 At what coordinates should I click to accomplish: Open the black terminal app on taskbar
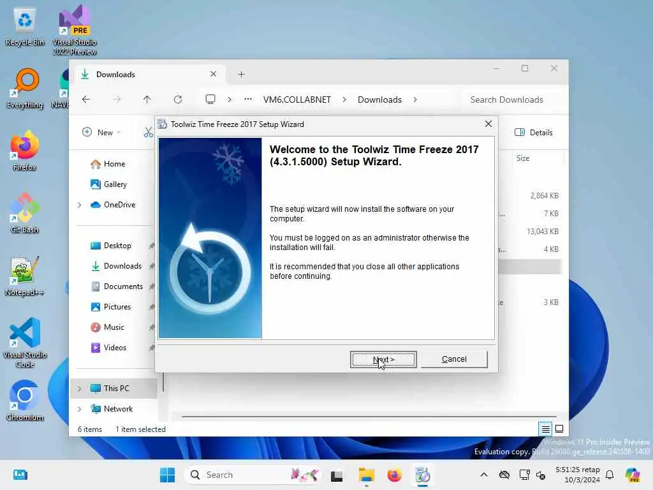click(337, 475)
